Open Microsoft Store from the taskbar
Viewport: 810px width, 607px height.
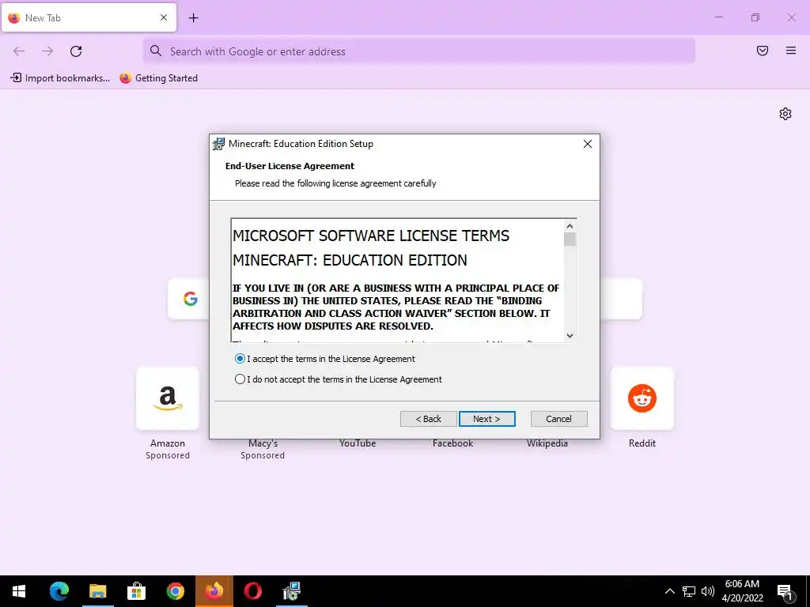[136, 591]
